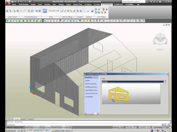Switch to the Model layout tab

(17, 119)
